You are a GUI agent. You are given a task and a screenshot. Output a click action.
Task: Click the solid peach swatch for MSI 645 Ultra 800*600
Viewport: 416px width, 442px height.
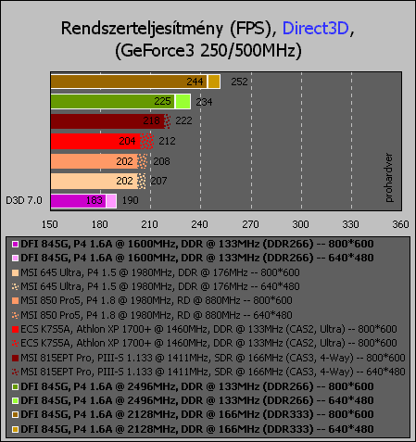pos(15,273)
